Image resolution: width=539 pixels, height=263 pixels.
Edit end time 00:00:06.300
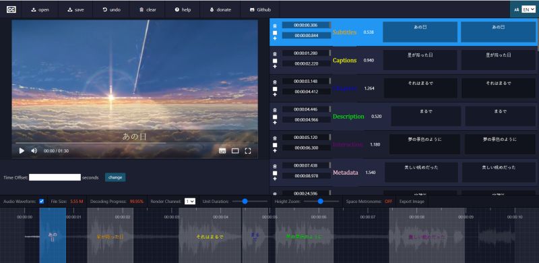306,148
